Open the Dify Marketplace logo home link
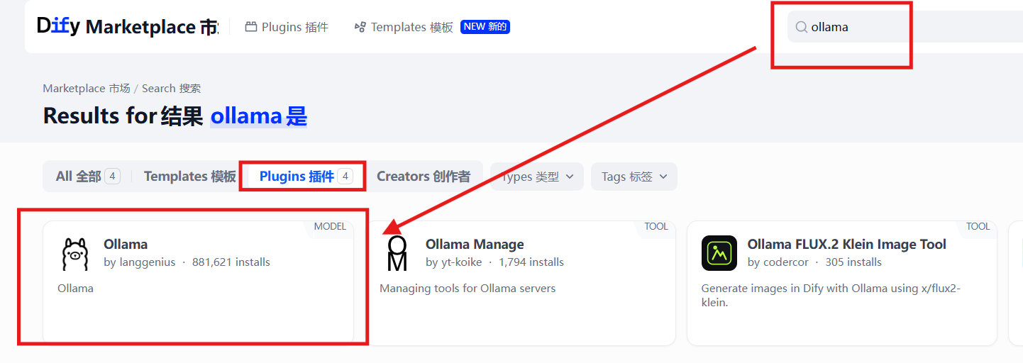This screenshot has width=1023, height=363. pos(128,27)
